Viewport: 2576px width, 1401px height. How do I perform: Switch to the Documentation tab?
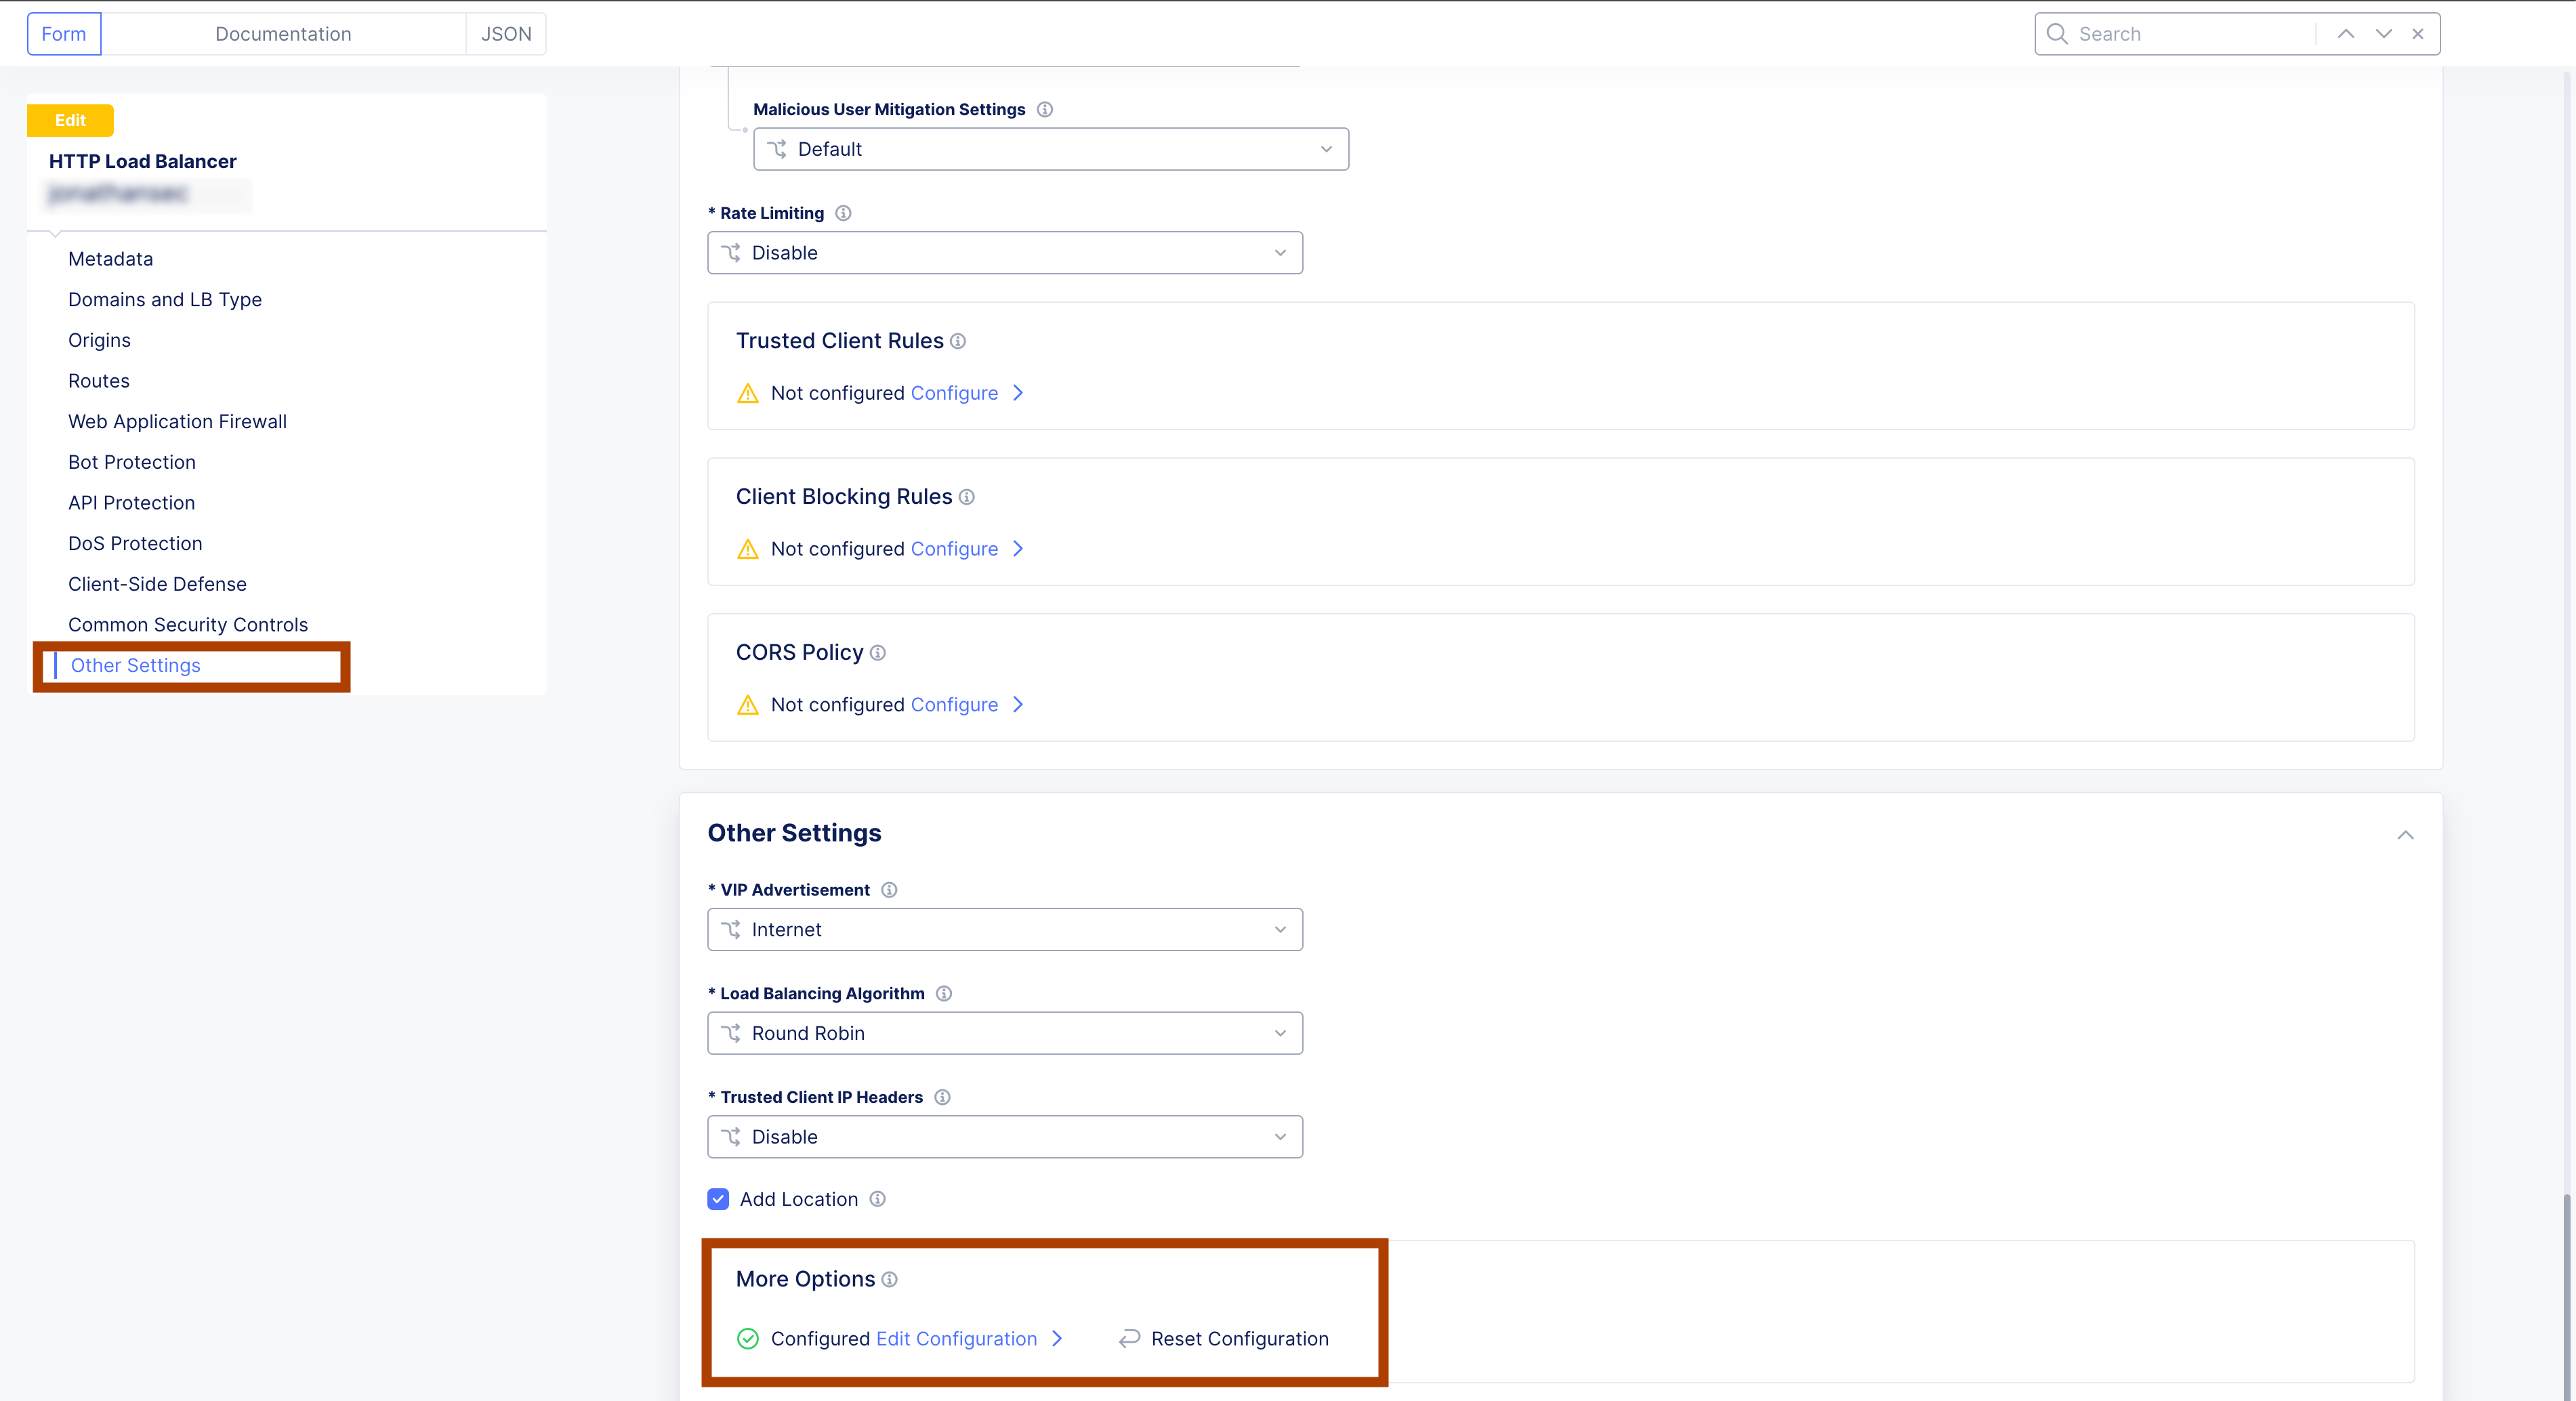click(283, 34)
